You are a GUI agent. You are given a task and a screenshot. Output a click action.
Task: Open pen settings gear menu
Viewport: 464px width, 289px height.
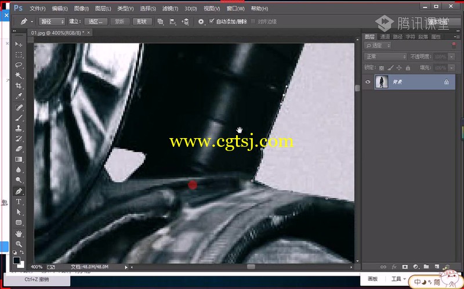click(201, 21)
